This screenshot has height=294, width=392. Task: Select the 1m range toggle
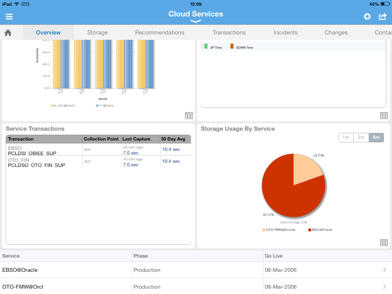click(x=346, y=137)
